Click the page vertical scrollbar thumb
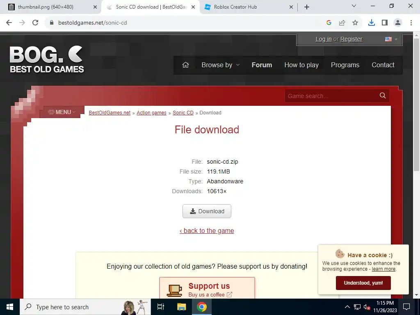 tap(416, 104)
